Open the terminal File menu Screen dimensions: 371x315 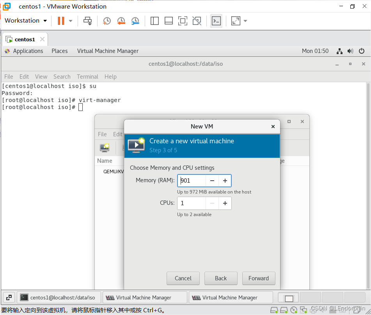click(x=9, y=77)
